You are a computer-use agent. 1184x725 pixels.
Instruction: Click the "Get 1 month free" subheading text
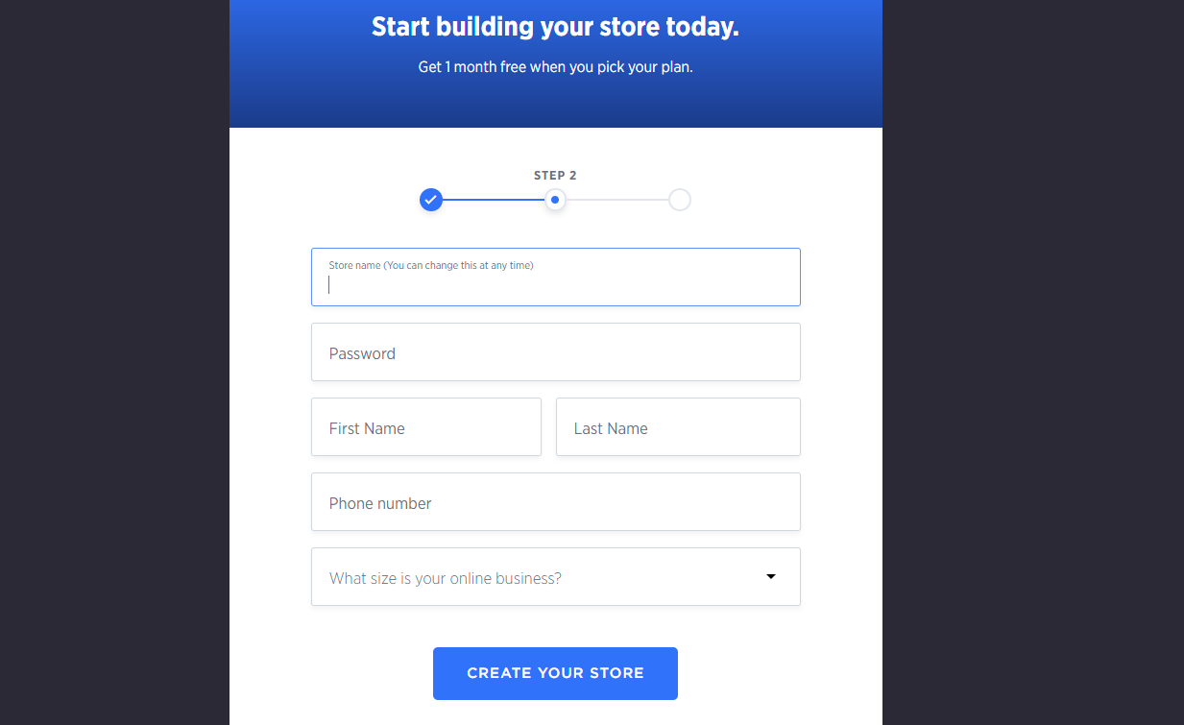tap(555, 68)
